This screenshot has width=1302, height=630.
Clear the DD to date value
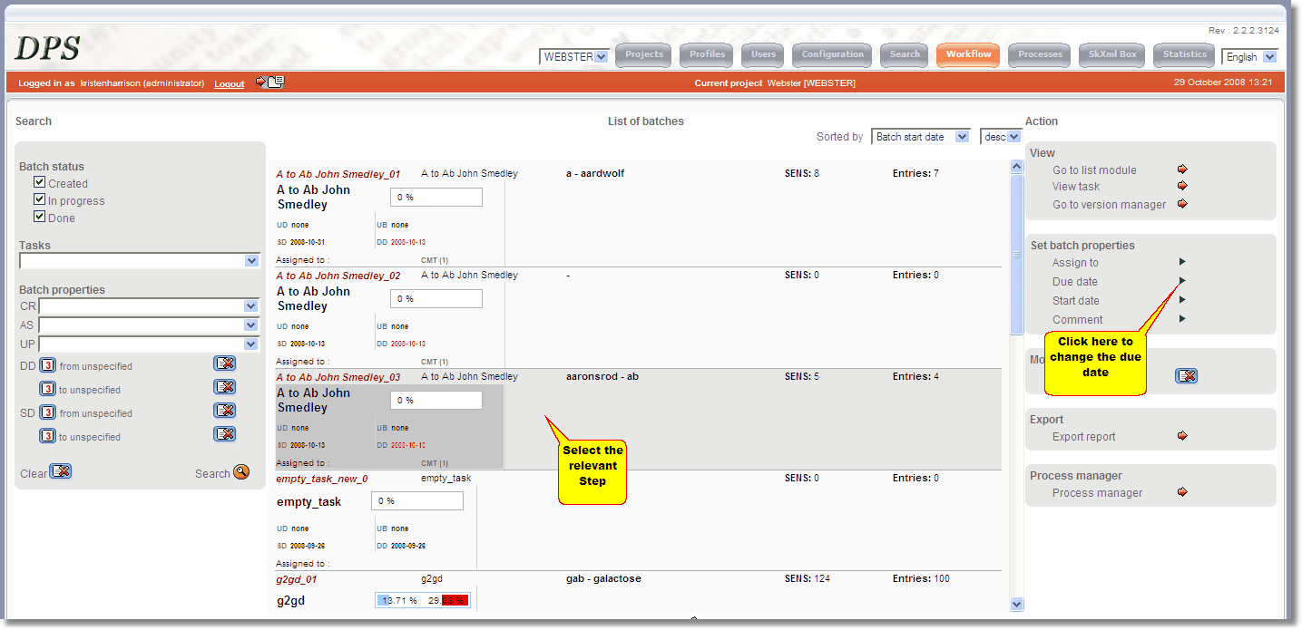click(224, 387)
